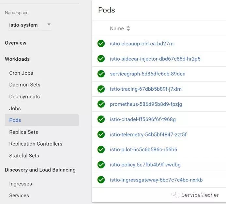Click status icon for istio-tracing pod
226x204 pixels.
(101, 89)
